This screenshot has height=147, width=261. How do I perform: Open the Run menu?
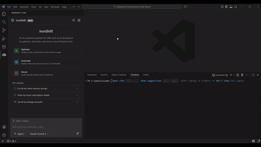pyautogui.click(x=46, y=7)
